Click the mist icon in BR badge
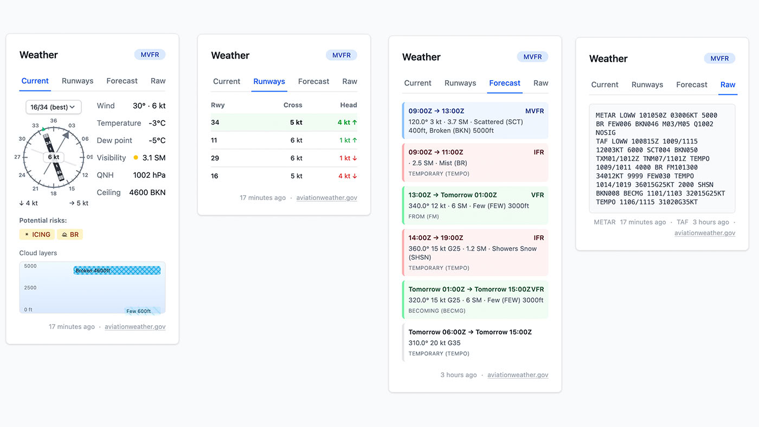 coord(65,235)
